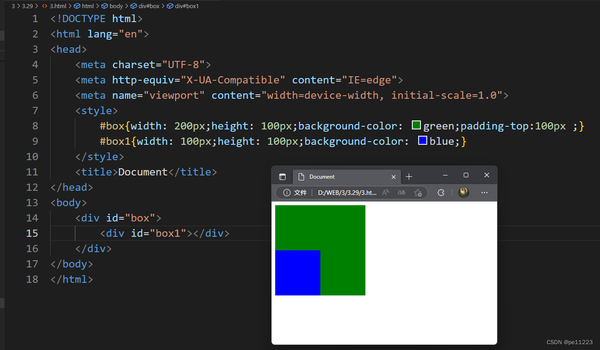This screenshot has width=600, height=350.
Task: Click the blue box in the browser page
Action: click(298, 273)
